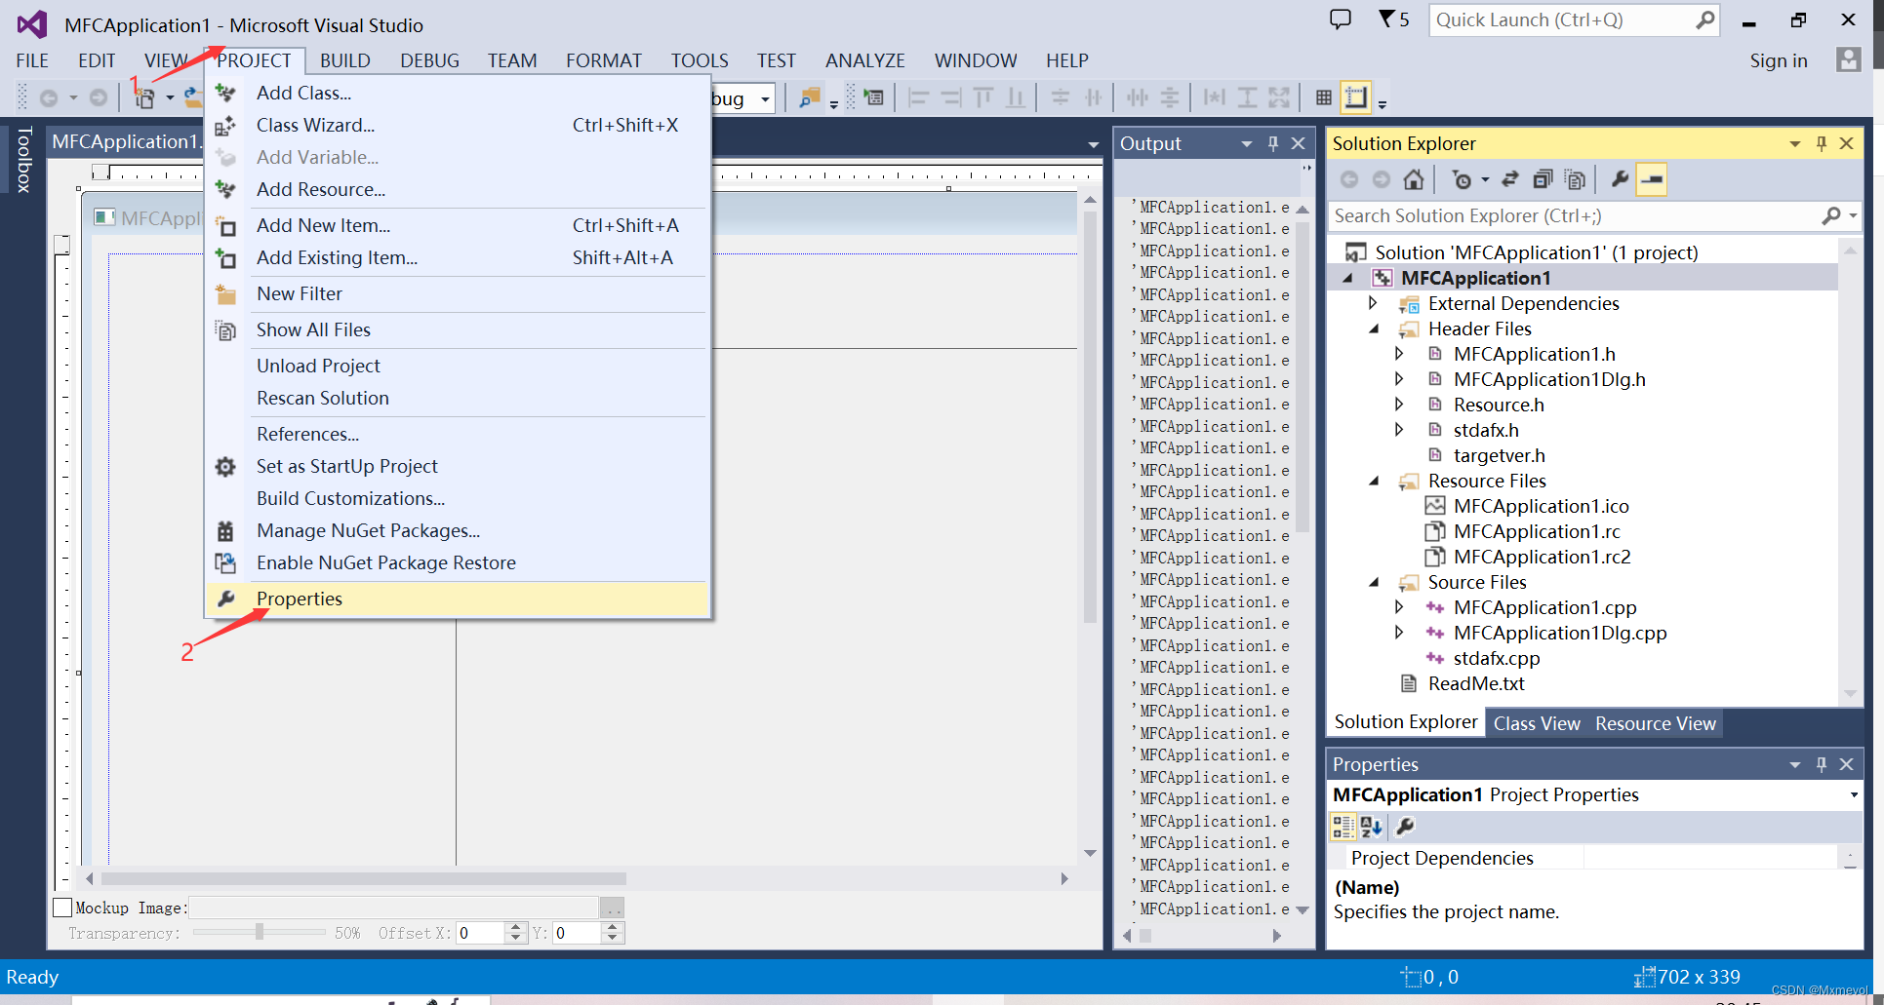1884x1005 pixels.
Task: Choose Class Wizard menu entry
Action: point(457,125)
